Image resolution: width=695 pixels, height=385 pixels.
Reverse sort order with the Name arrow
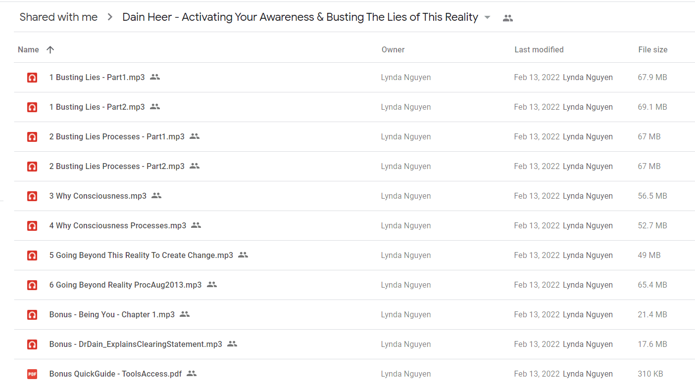[x=50, y=49]
